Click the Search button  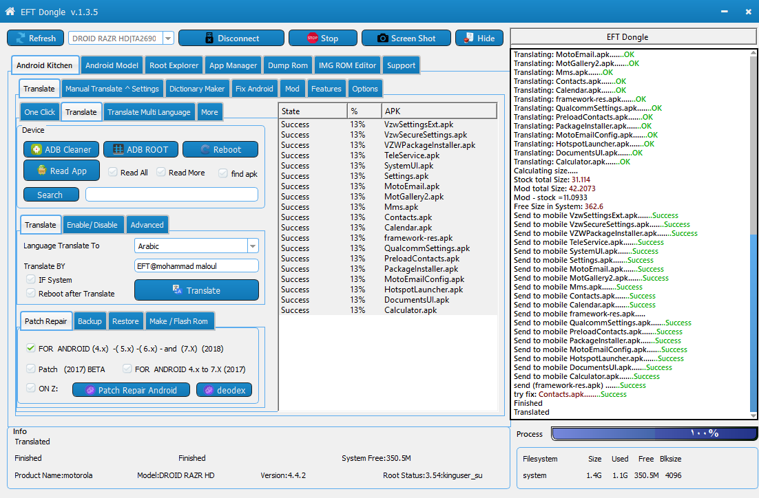(51, 195)
